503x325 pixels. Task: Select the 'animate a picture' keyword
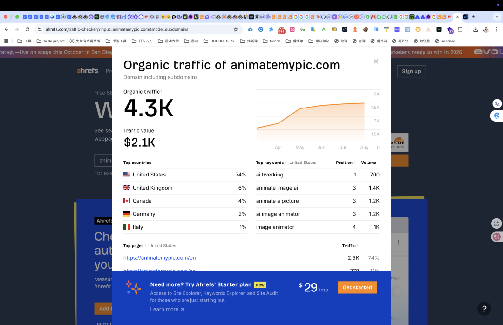click(277, 201)
